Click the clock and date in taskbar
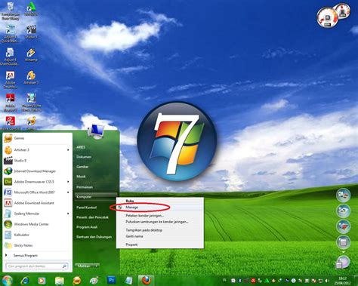The height and width of the screenshot is (286, 358). (342, 281)
